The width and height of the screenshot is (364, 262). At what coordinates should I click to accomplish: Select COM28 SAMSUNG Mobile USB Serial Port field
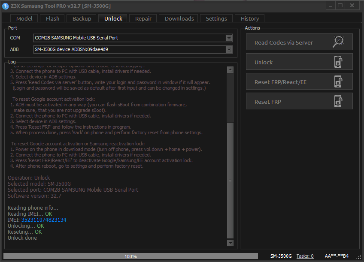pyautogui.click(x=133, y=38)
